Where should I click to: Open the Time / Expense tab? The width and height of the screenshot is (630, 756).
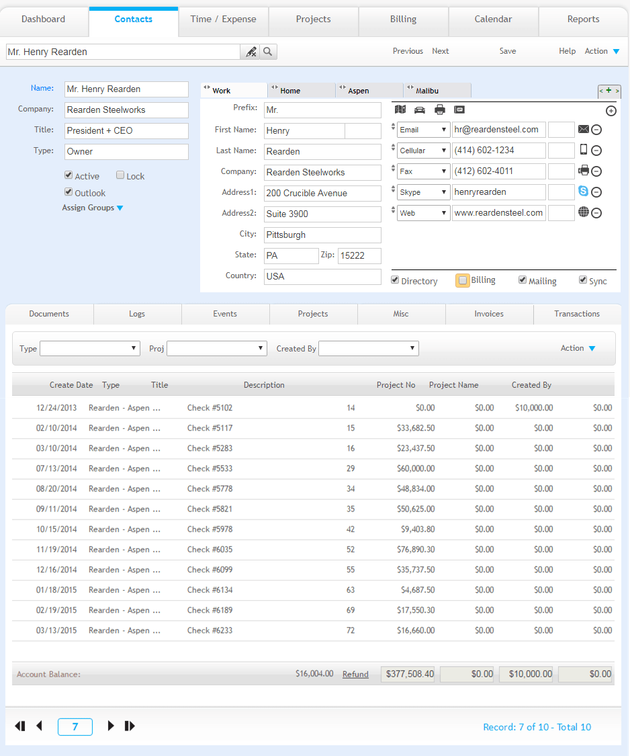[x=223, y=19]
